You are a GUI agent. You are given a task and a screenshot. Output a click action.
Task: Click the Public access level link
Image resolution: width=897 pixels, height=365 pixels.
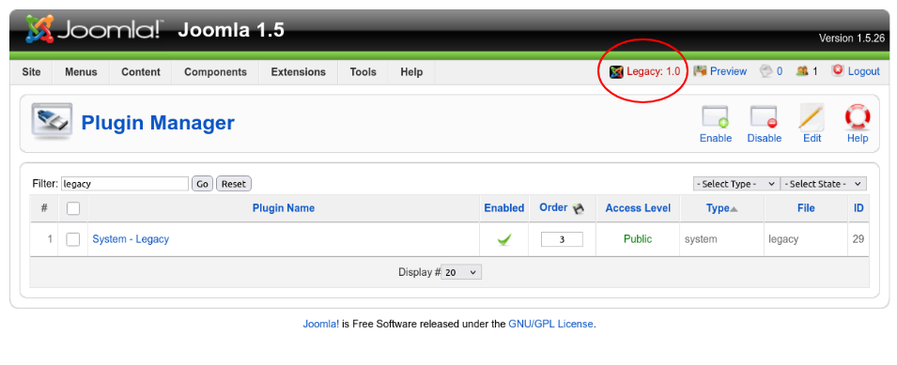[x=638, y=238]
